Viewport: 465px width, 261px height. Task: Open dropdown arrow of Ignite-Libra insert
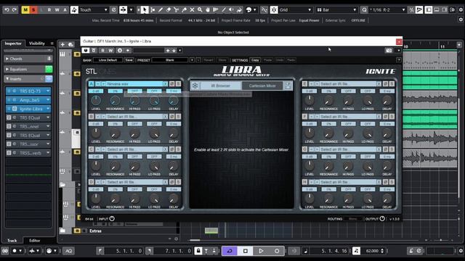tap(48, 109)
